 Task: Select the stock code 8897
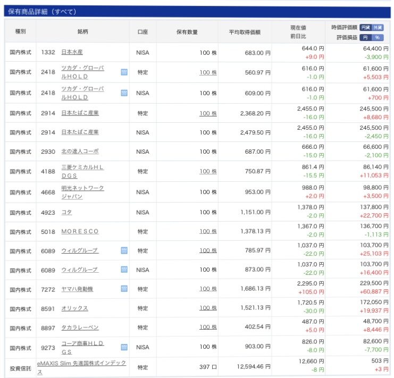click(x=48, y=328)
